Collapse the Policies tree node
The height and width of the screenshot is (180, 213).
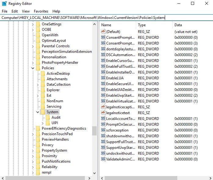point(33,68)
